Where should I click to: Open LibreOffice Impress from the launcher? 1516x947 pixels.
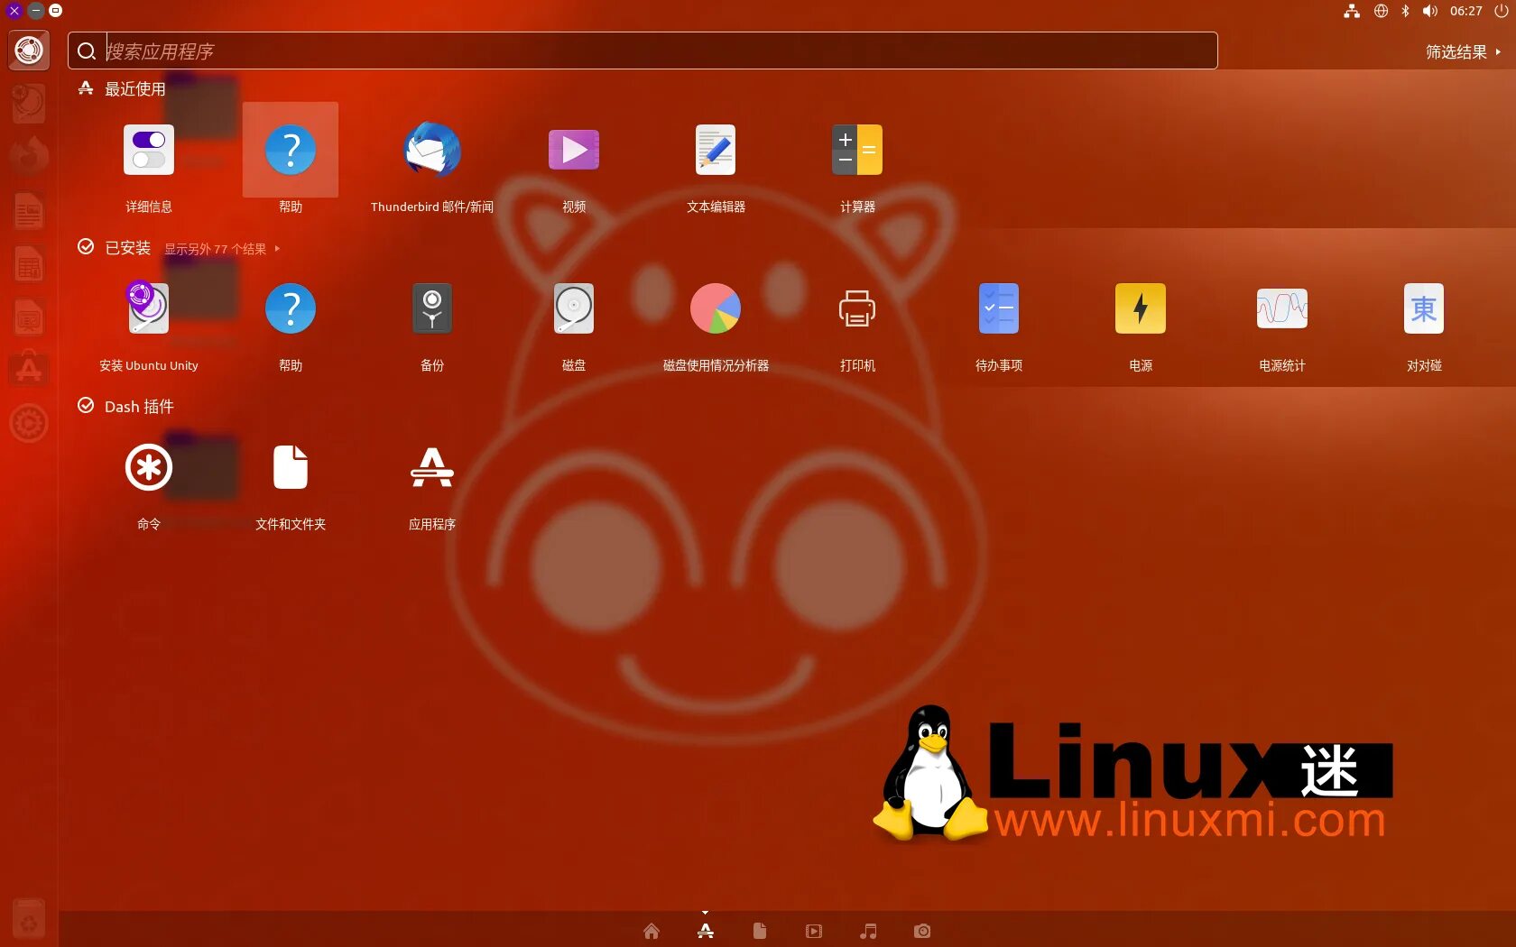(29, 317)
